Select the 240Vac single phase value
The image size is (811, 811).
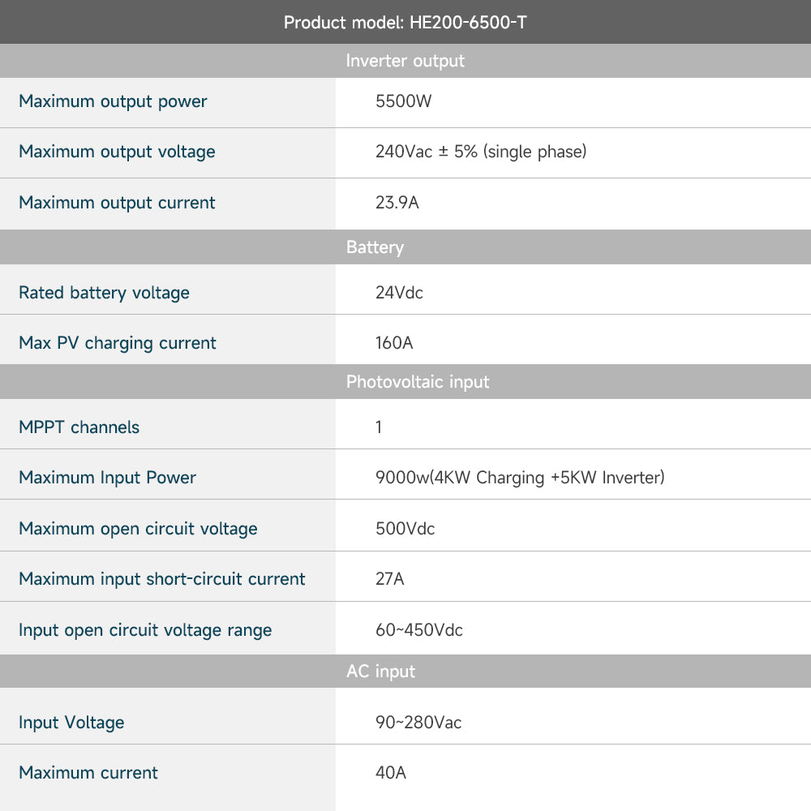click(481, 152)
